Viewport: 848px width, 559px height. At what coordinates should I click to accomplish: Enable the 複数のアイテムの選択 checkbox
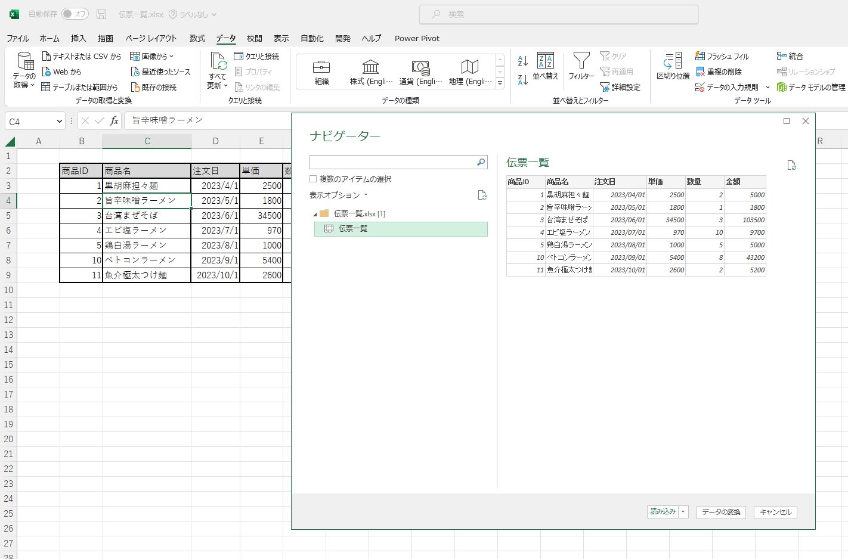point(312,179)
